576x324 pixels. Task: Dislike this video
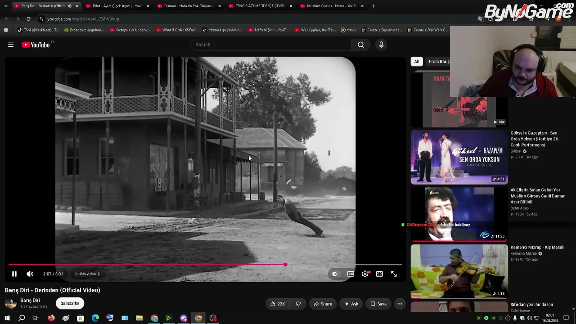(298, 304)
